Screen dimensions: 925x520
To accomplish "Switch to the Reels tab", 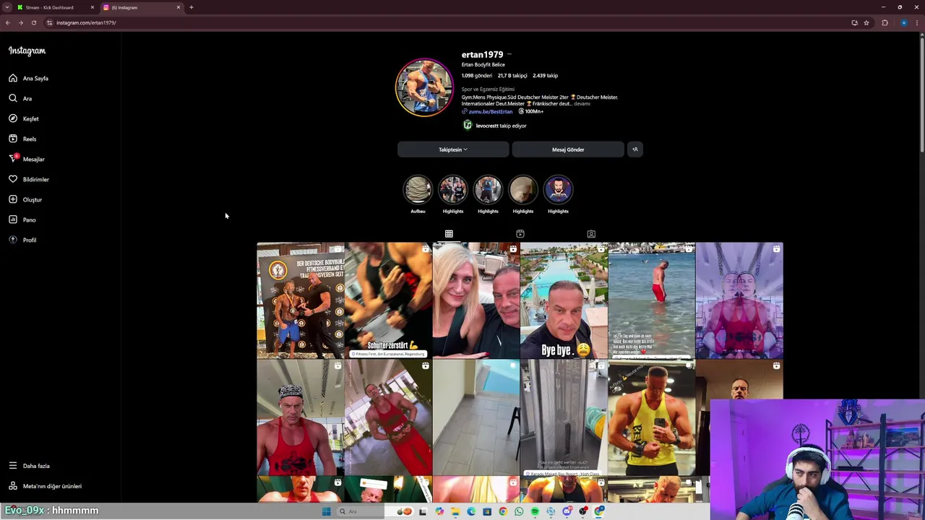I will tap(520, 234).
